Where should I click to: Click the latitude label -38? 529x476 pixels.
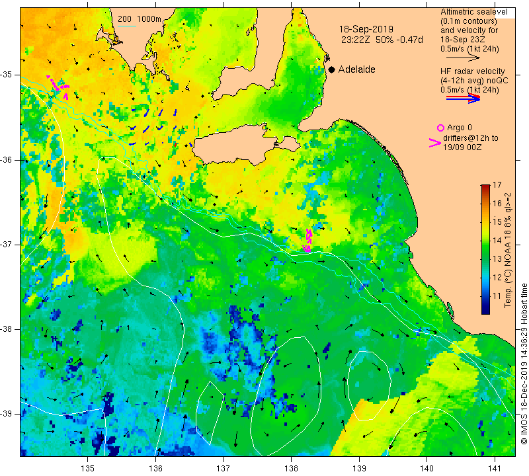coord(7,329)
